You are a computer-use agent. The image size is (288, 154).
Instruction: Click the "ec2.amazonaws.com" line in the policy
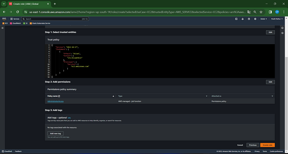80,66
